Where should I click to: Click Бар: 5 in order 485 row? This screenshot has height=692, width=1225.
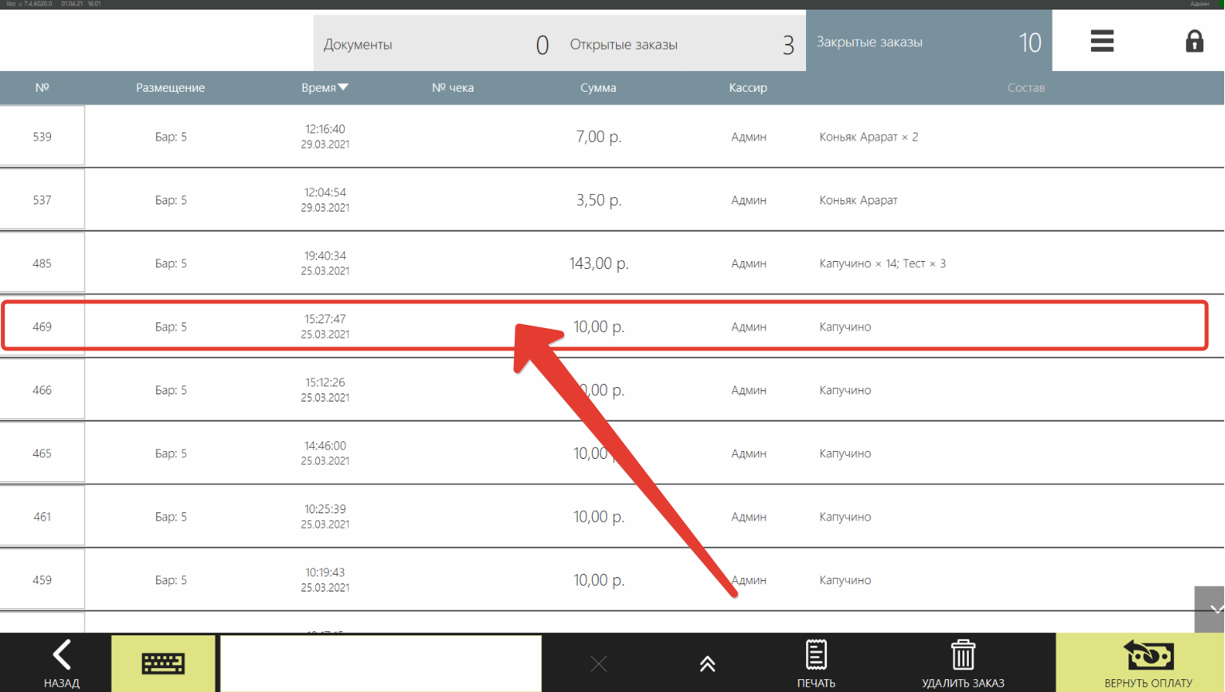(171, 263)
